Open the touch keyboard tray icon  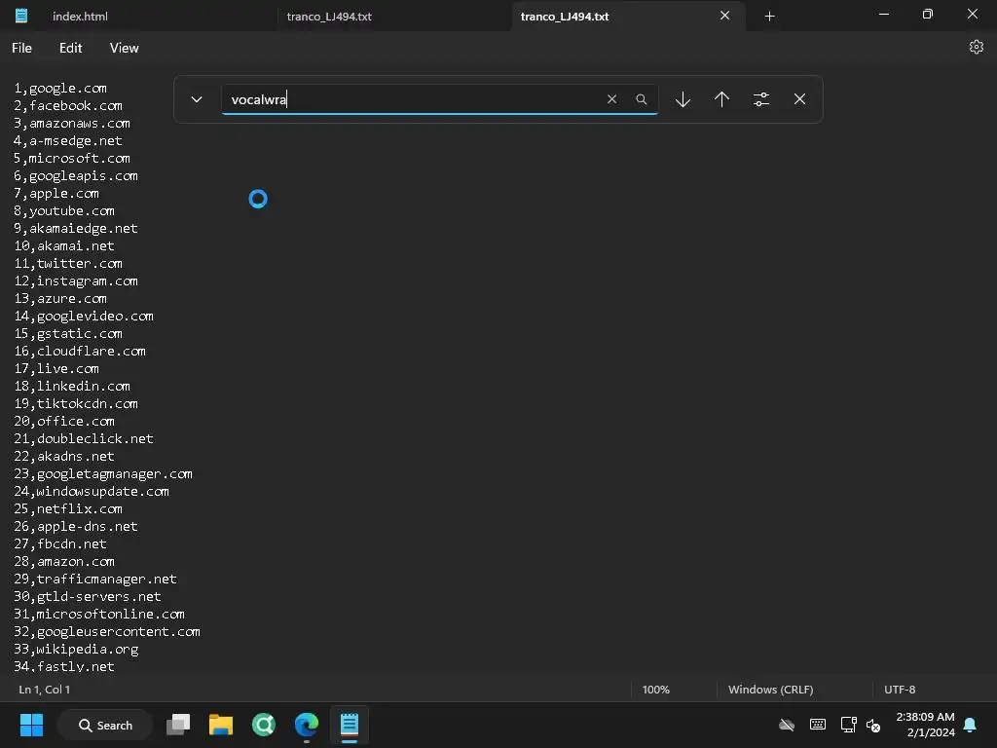818,725
